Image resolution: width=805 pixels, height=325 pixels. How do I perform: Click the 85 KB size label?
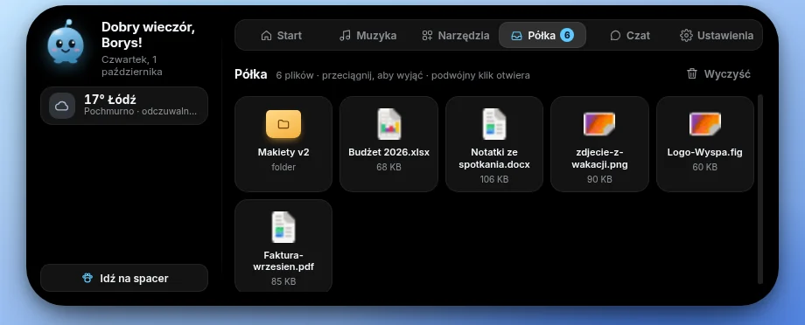283,281
